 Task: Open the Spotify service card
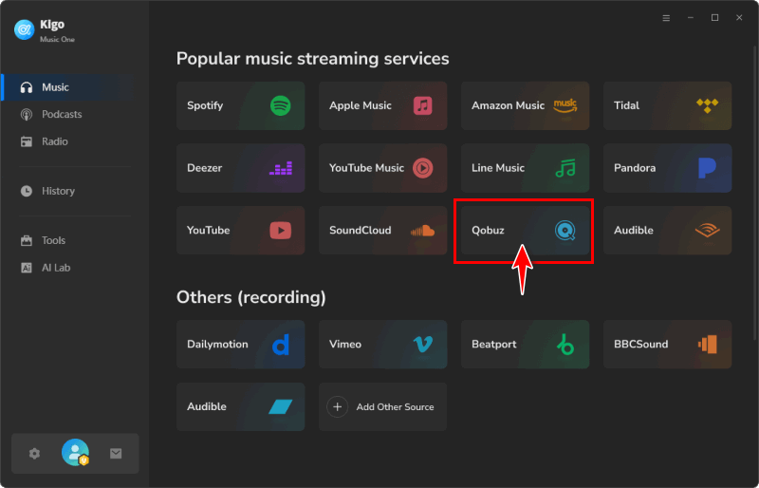241,105
